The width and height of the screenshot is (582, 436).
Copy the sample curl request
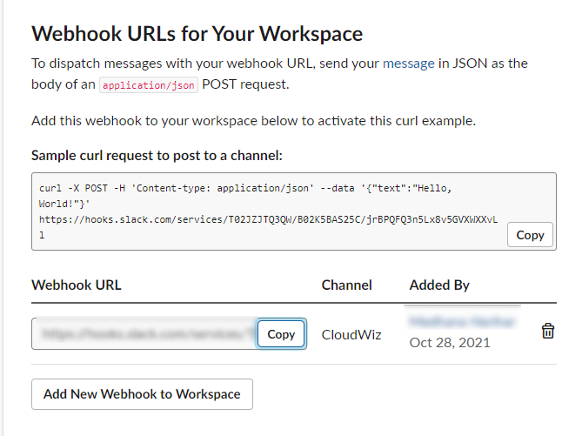530,235
